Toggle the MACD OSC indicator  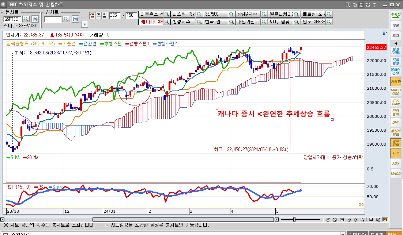(x=396, y=92)
